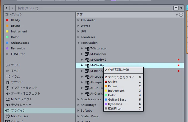188x122 pixels.
Task: Select AI-De-Esser plugin icon
Action: (87, 88)
